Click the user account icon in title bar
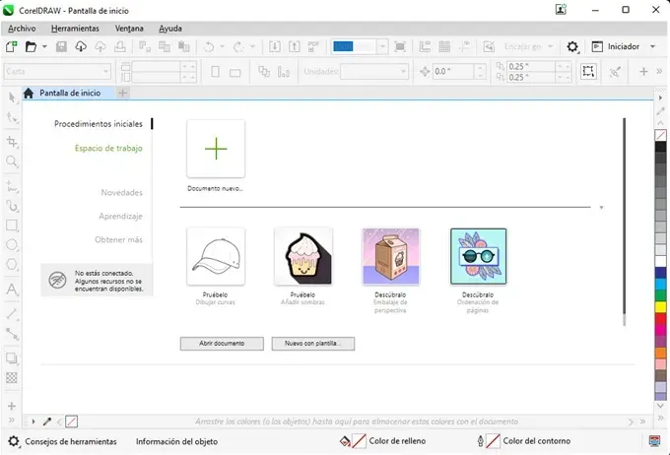670x455 pixels. [561, 10]
